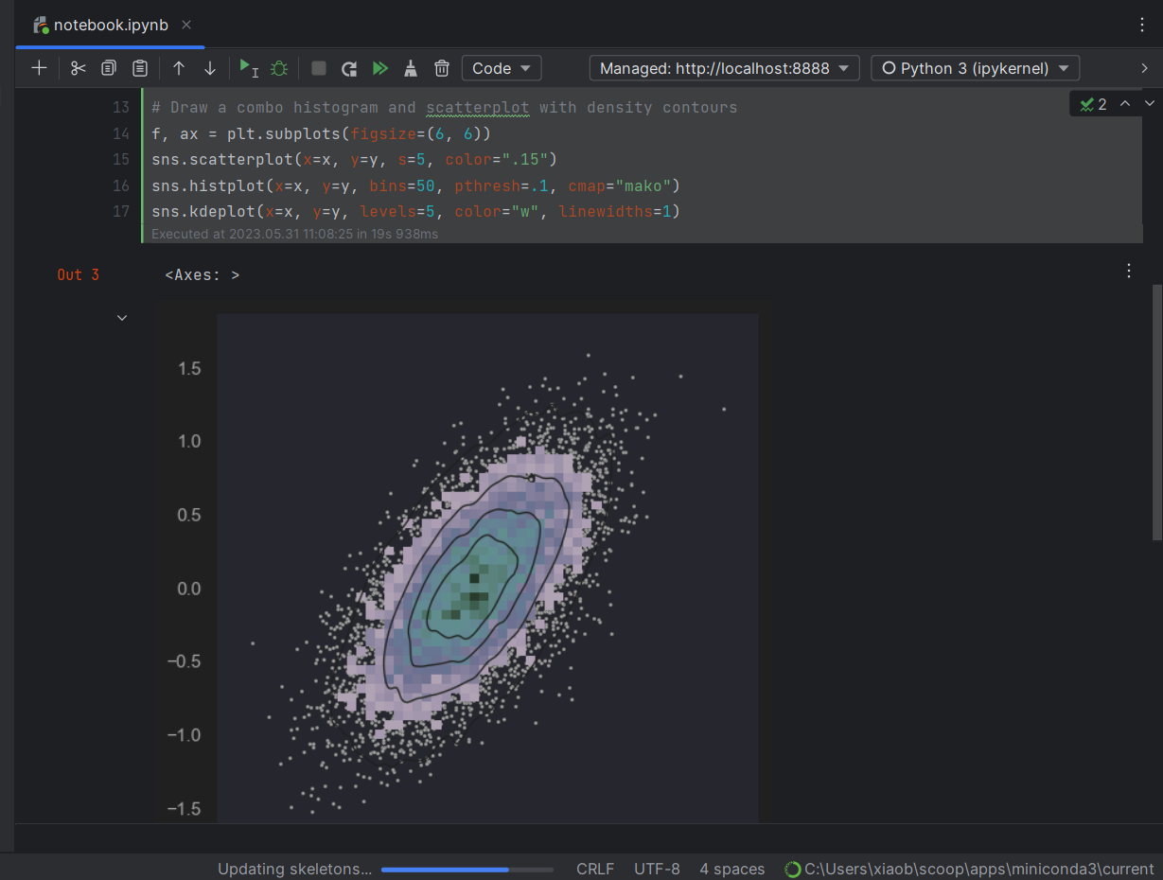Run cell and select below

coord(249,68)
